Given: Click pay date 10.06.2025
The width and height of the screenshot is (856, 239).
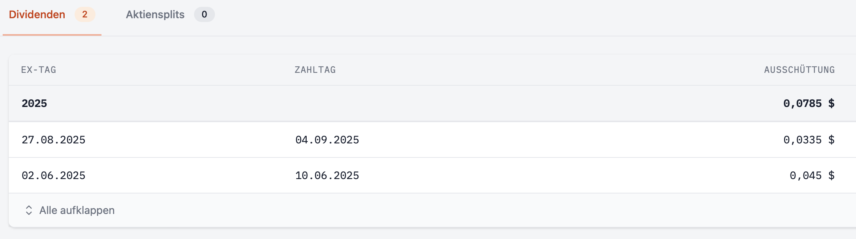Looking at the screenshot, I should (327, 176).
